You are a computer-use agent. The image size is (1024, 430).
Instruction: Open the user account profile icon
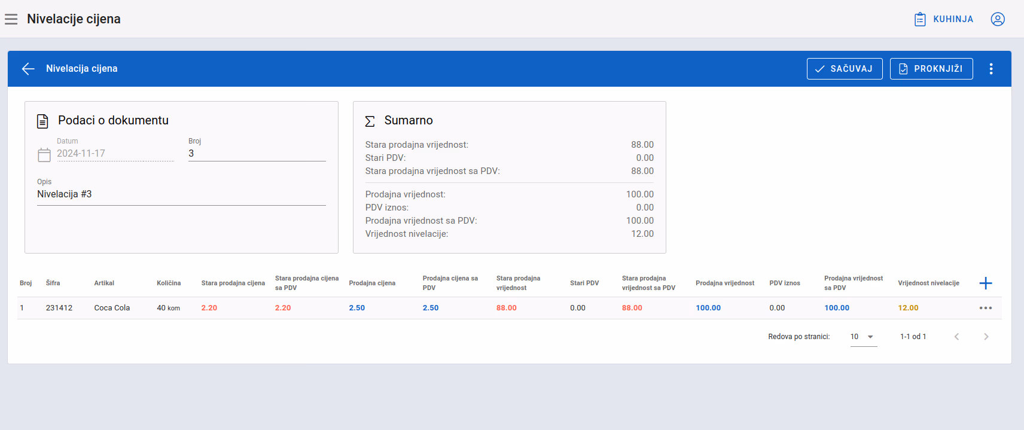tap(998, 19)
